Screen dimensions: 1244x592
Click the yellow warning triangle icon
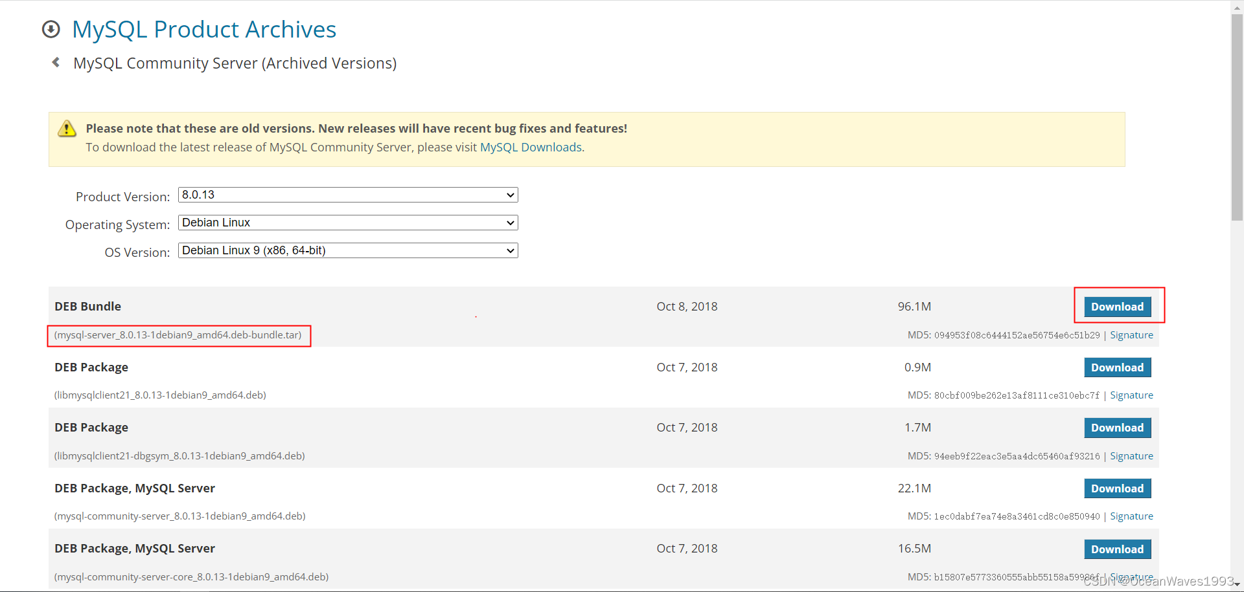67,129
